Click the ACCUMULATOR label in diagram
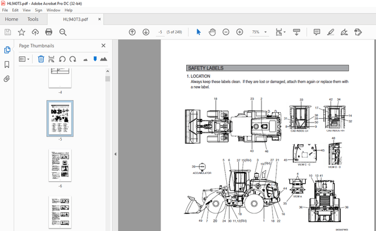376x231 pixels. point(202,173)
